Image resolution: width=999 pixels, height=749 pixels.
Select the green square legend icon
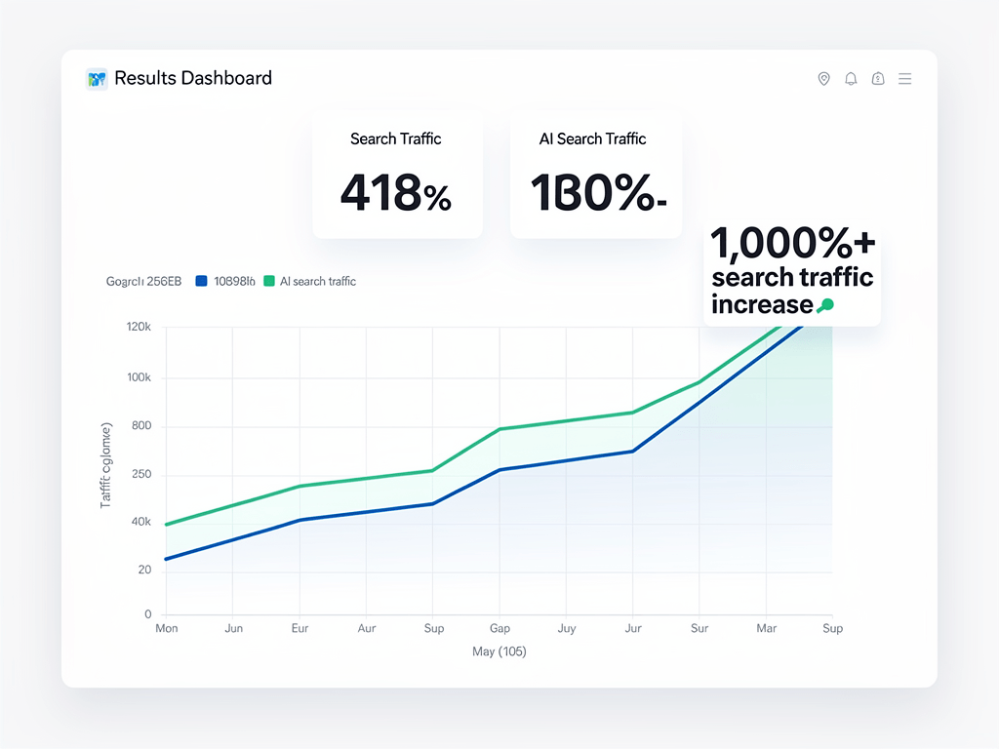coord(269,281)
